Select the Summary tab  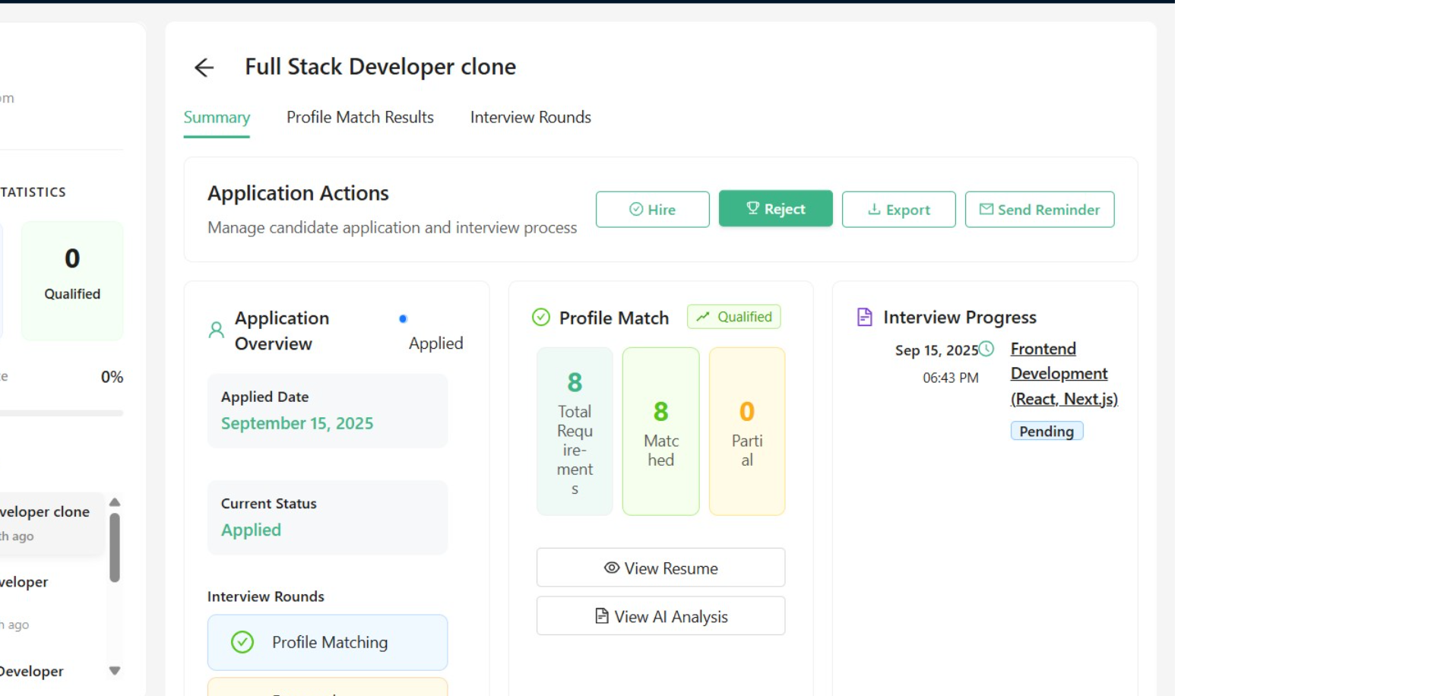217,117
